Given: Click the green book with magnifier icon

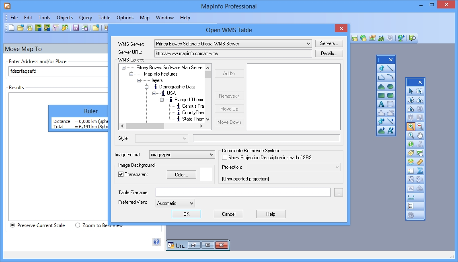Looking at the screenshot, I should point(413,38).
